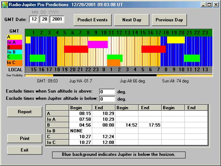Click the orange Io C legend swatch
This screenshot has width=221, height=166.
pos(15,63)
